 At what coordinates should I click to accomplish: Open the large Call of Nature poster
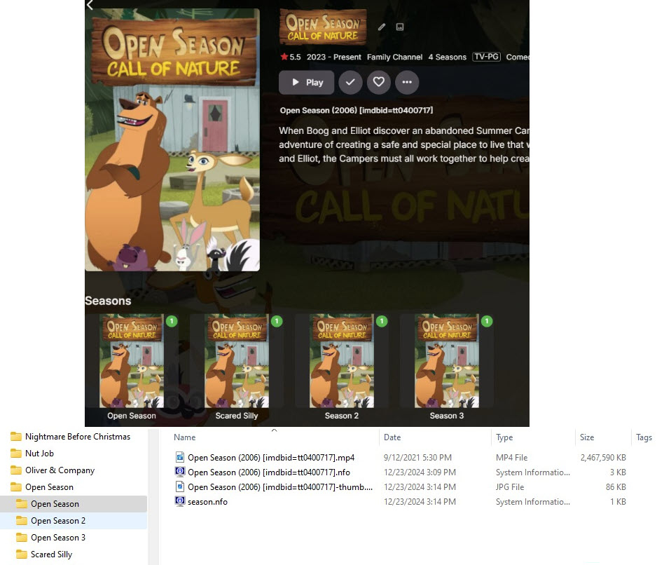pyautogui.click(x=172, y=140)
